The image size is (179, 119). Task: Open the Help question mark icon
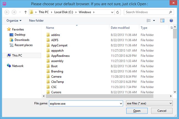tap(171, 21)
